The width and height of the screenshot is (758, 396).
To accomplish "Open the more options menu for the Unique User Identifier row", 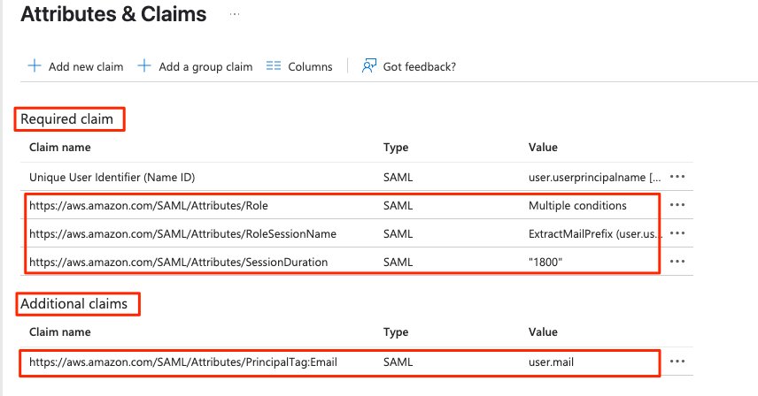I will [677, 177].
